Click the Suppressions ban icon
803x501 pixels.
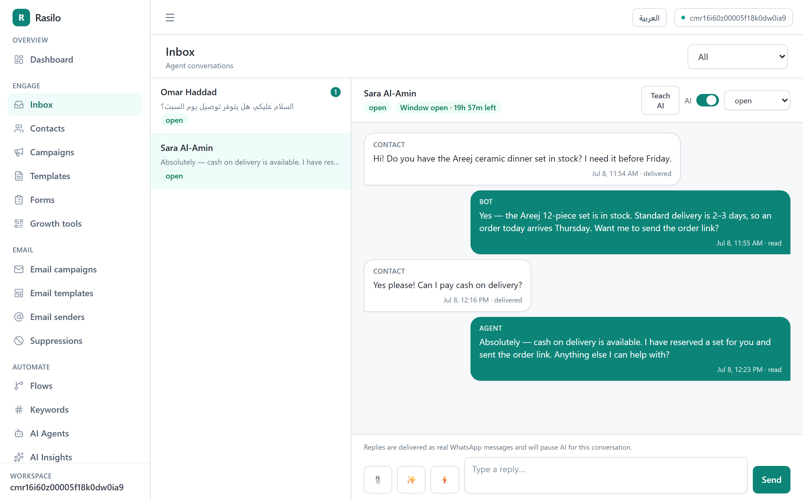tap(19, 341)
